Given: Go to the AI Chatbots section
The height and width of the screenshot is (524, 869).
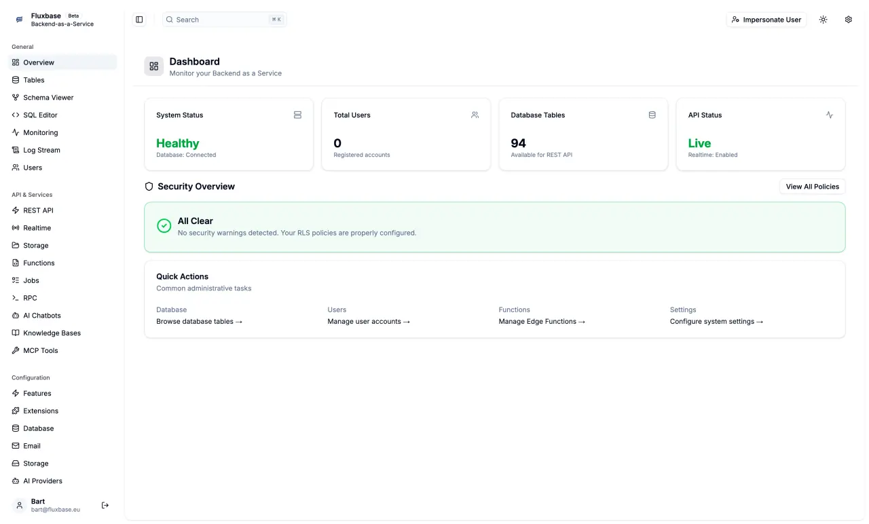Looking at the screenshot, I should [x=41, y=315].
